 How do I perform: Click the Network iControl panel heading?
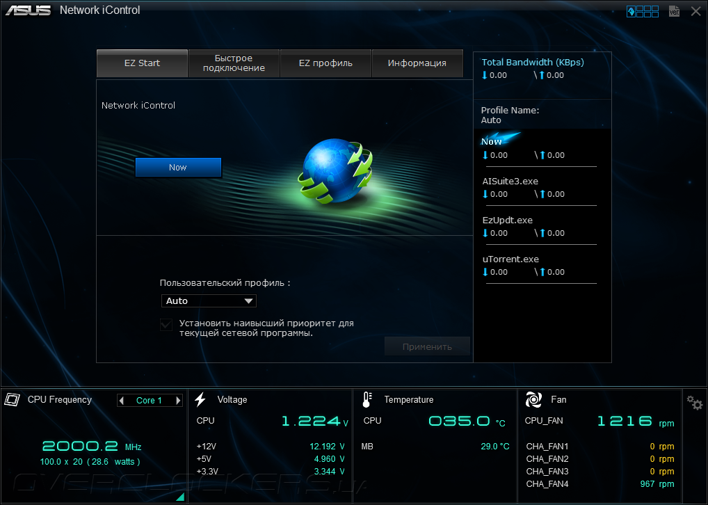coord(138,105)
